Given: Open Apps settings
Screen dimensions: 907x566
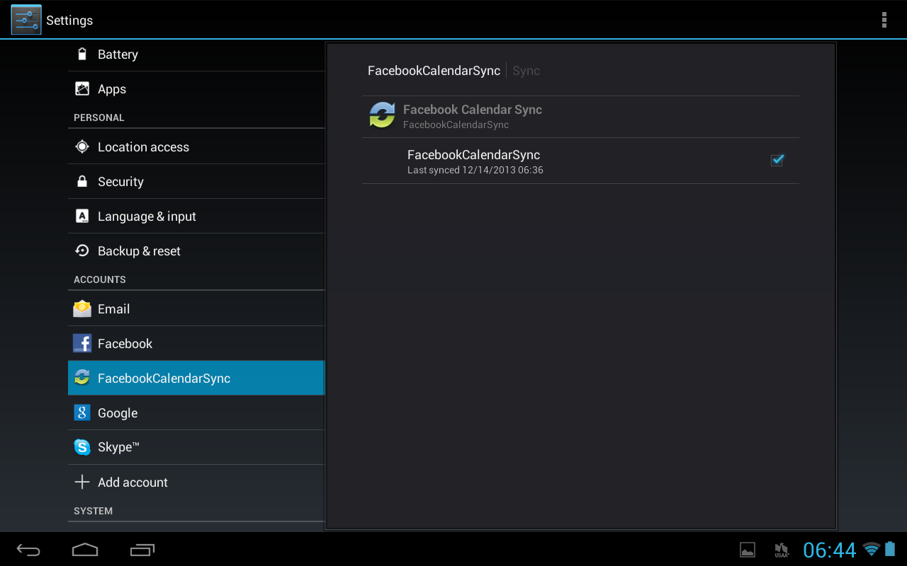Looking at the screenshot, I should pyautogui.click(x=196, y=88).
